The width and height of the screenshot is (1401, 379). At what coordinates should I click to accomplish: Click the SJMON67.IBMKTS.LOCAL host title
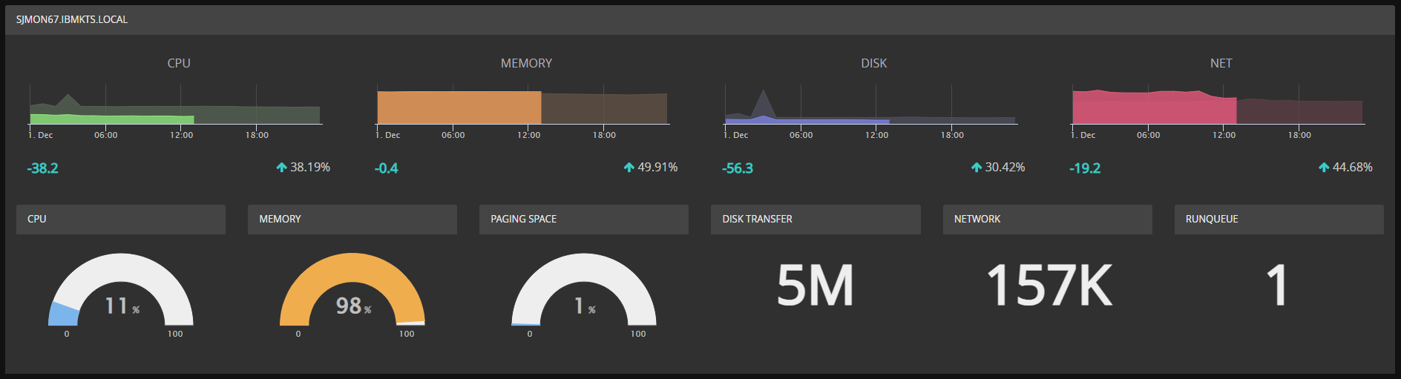click(x=72, y=20)
